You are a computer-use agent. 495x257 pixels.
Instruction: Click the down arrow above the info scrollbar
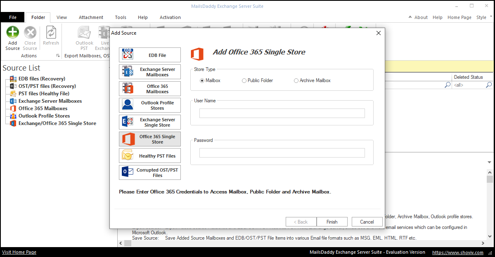pos(489,163)
